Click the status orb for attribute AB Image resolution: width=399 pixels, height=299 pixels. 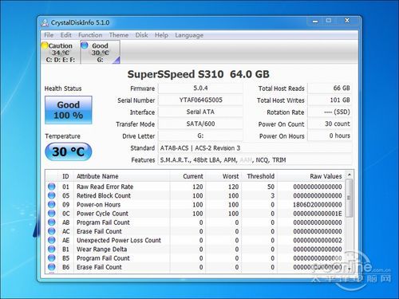point(52,222)
